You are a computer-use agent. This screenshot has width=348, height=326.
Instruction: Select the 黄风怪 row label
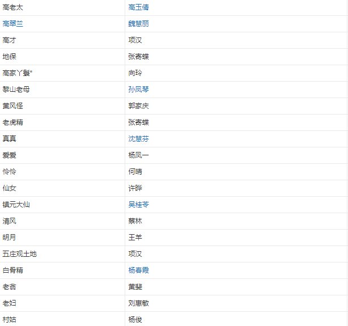(x=13, y=106)
